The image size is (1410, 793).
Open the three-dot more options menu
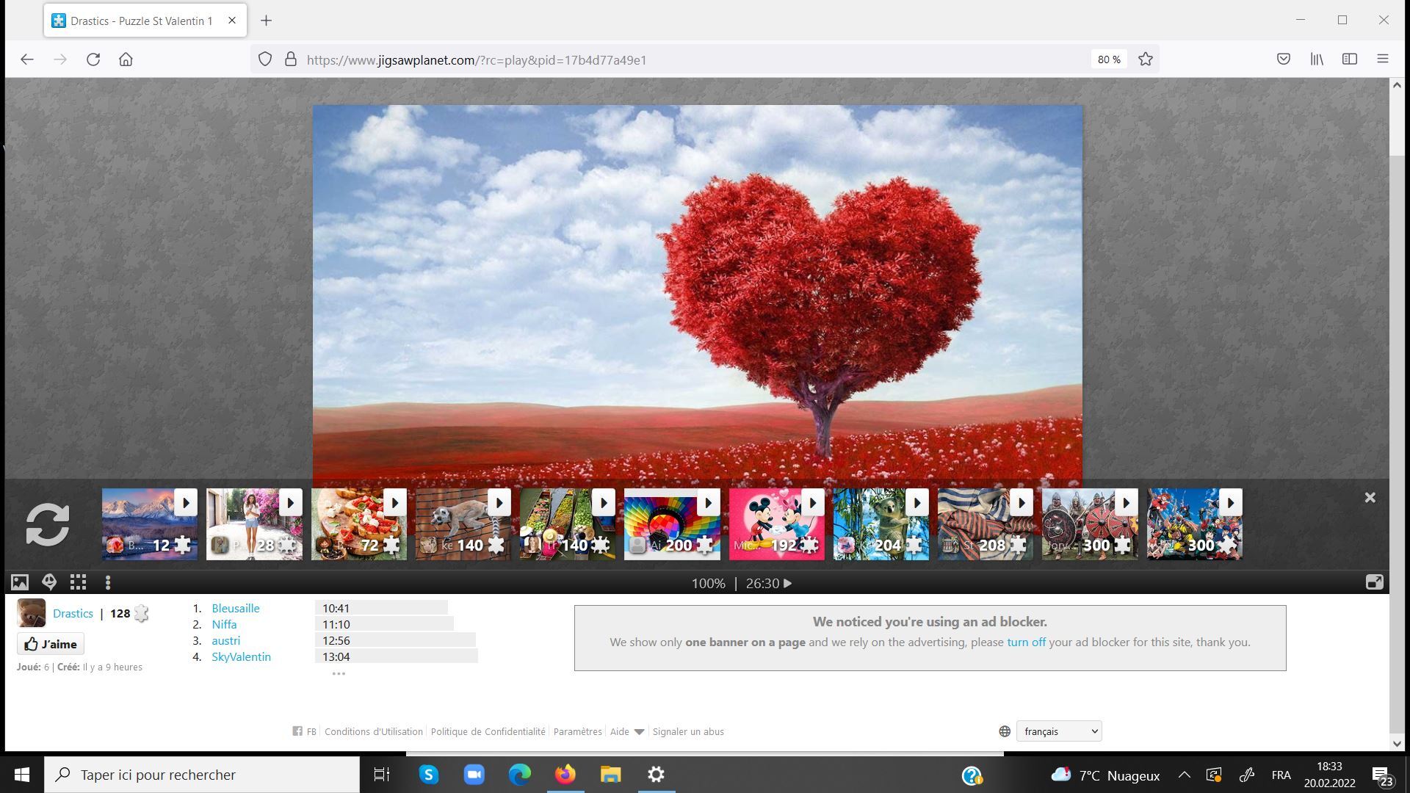click(x=108, y=582)
